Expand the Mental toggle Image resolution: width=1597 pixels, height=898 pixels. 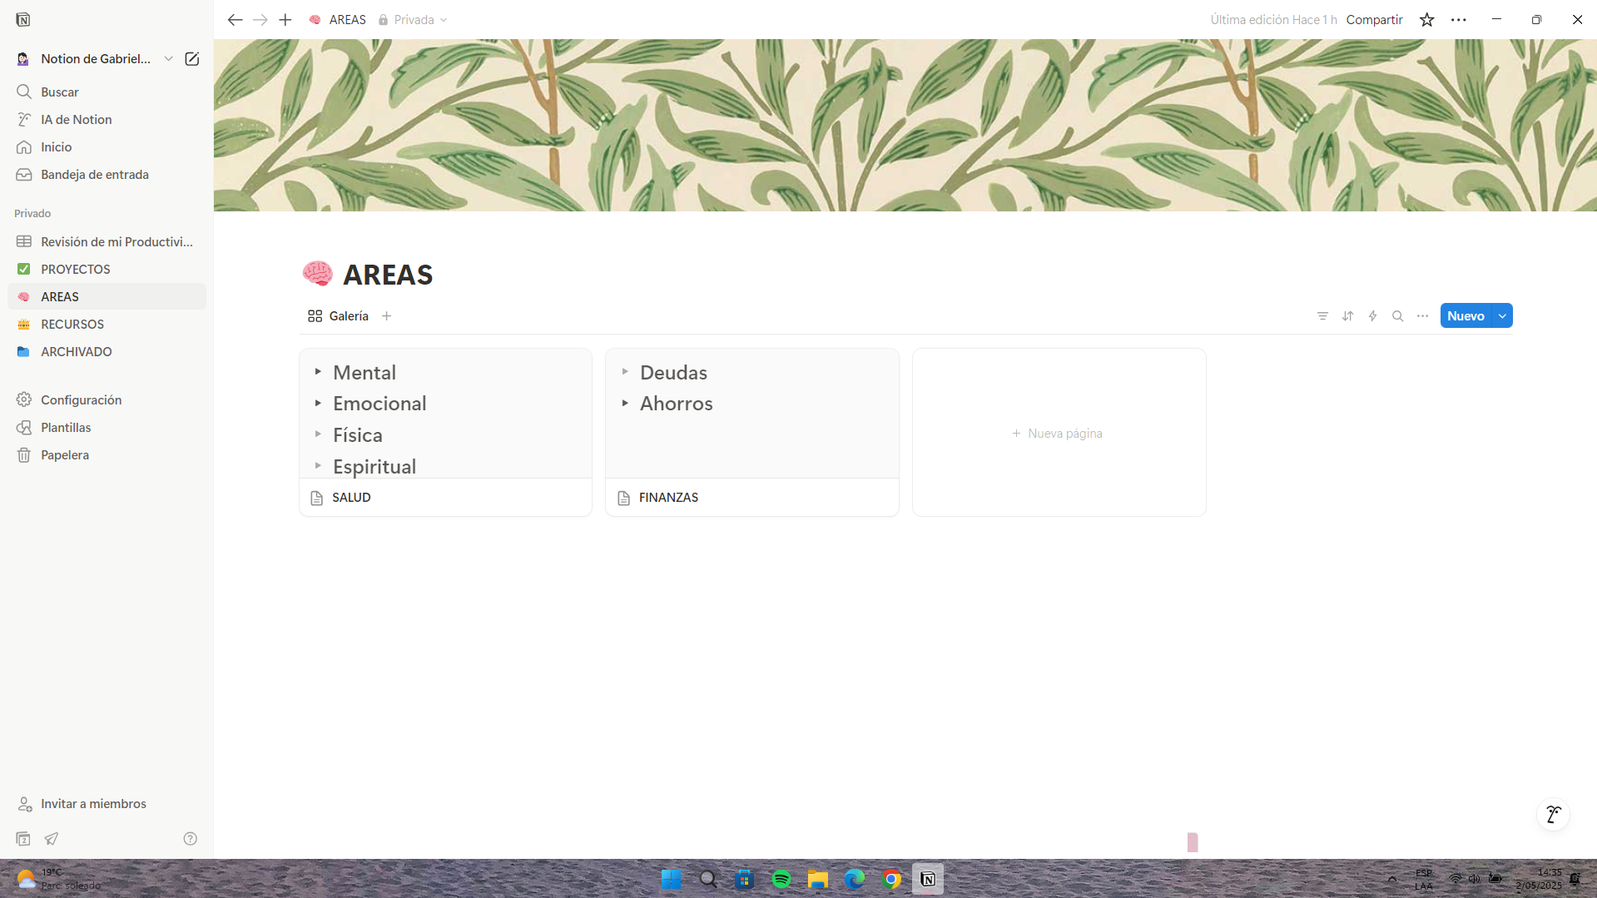click(x=318, y=372)
